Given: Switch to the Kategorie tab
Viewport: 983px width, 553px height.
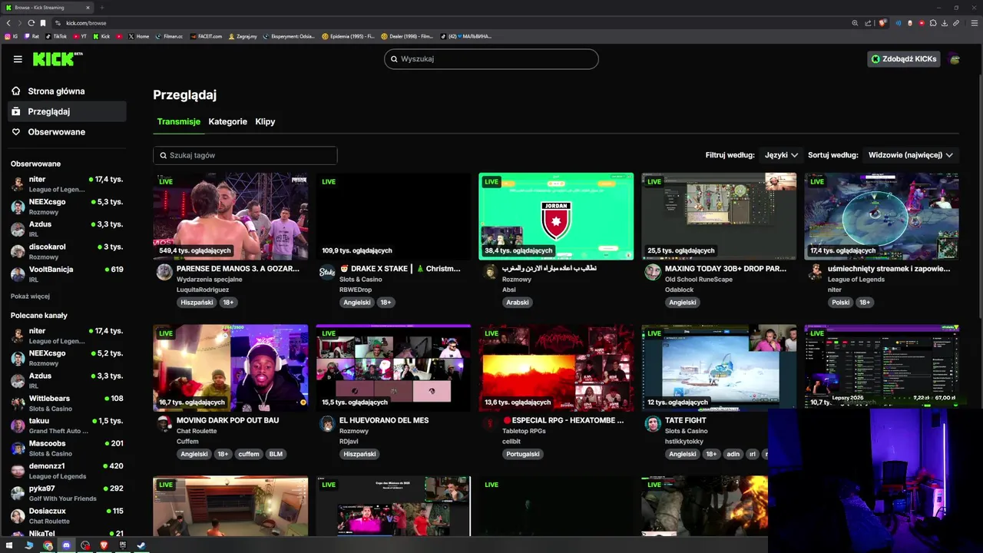Looking at the screenshot, I should tap(228, 121).
